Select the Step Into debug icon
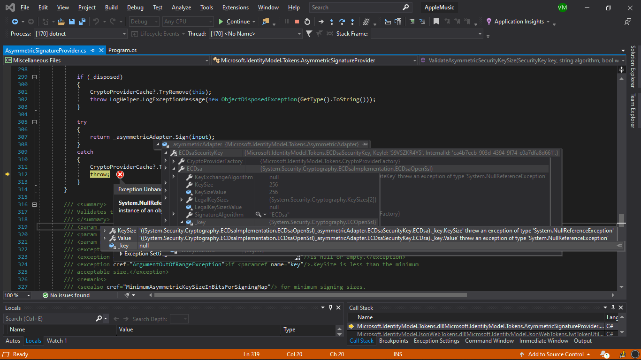 [332, 22]
